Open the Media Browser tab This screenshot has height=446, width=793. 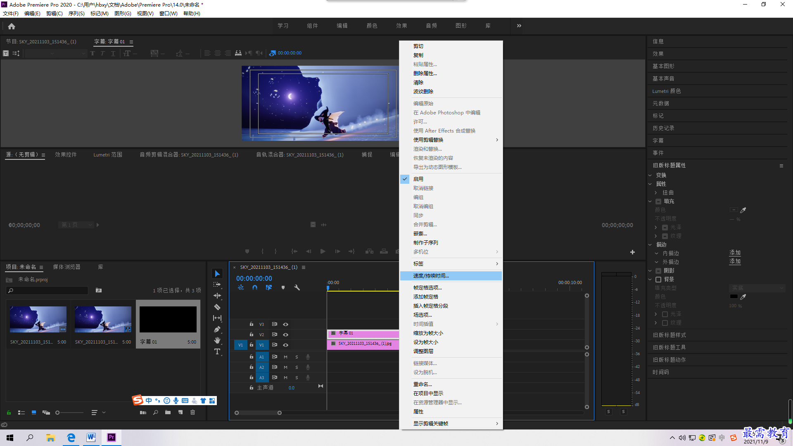(x=66, y=267)
